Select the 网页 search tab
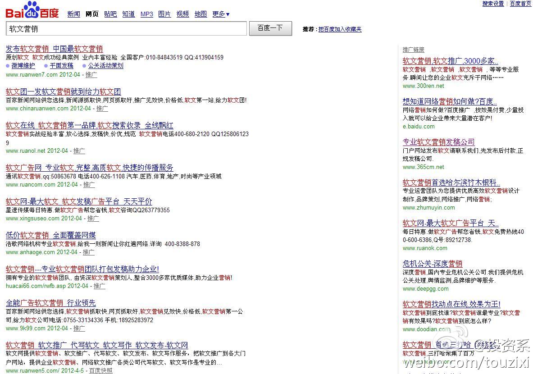Image resolution: width=533 pixels, height=374 pixels. point(92,14)
